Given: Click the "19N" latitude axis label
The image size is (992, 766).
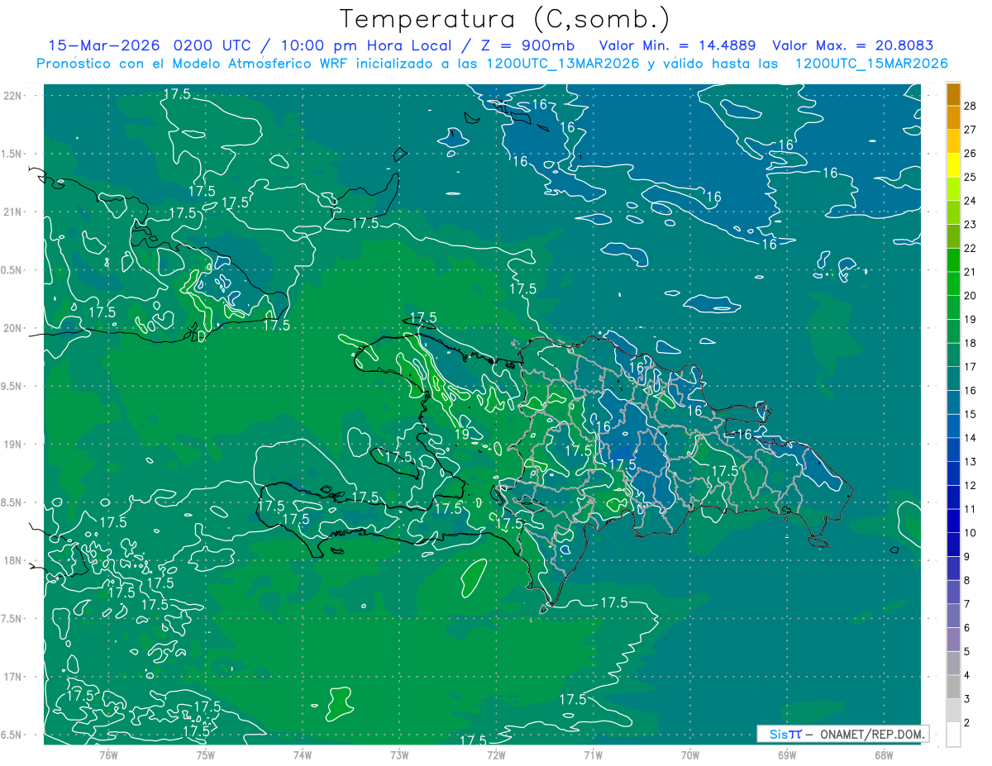Looking at the screenshot, I should click(x=12, y=445).
